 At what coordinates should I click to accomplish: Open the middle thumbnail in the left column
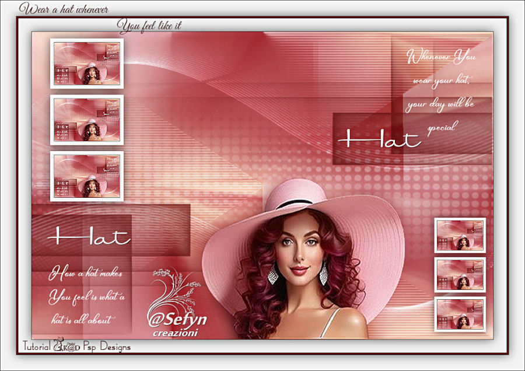tap(87, 120)
